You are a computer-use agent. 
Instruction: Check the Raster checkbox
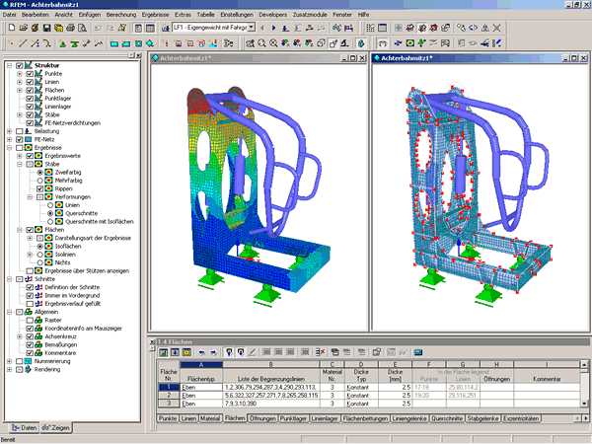(x=30, y=320)
